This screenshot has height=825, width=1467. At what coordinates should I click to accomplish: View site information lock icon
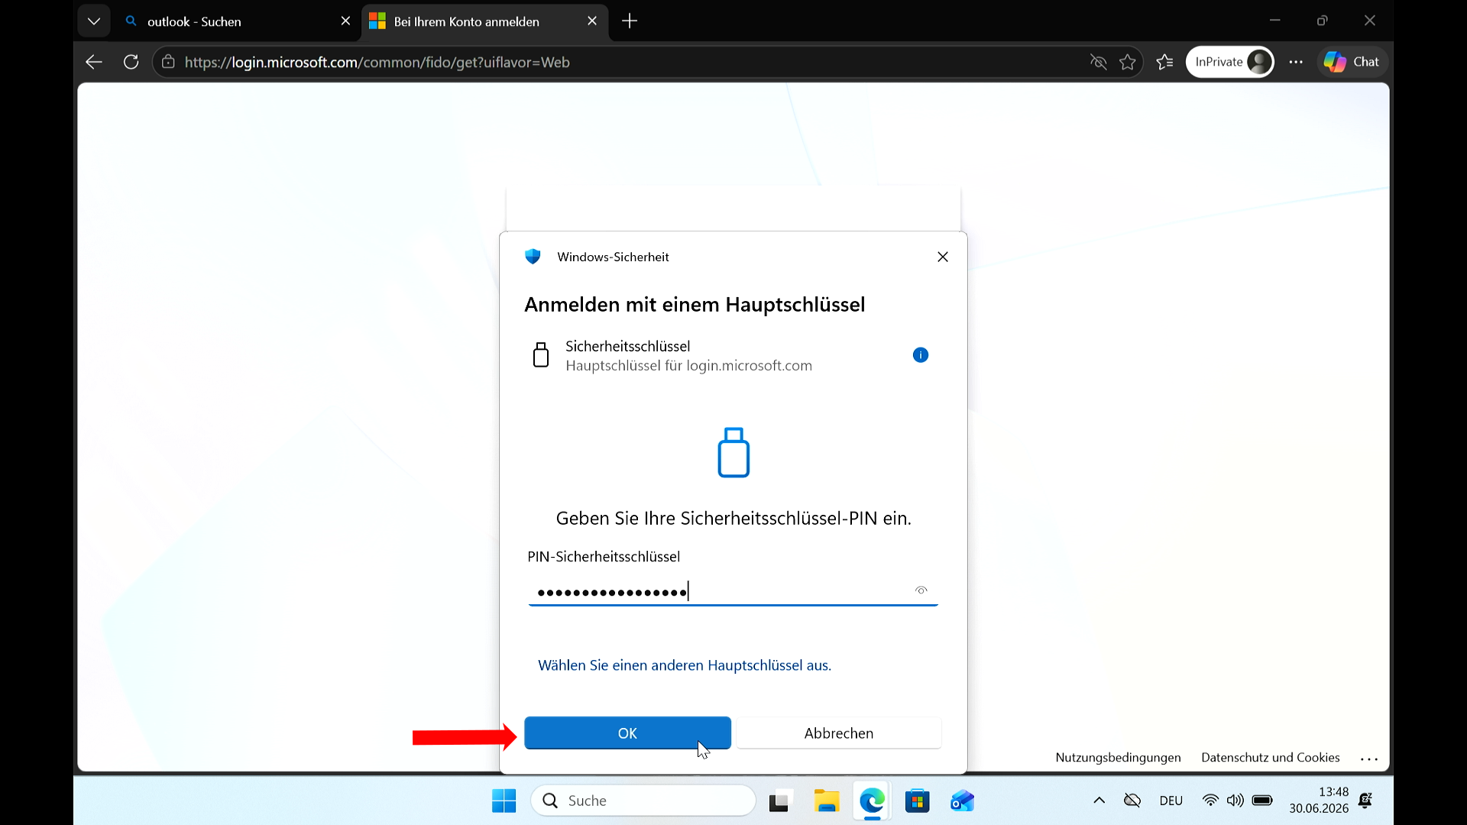(x=168, y=62)
